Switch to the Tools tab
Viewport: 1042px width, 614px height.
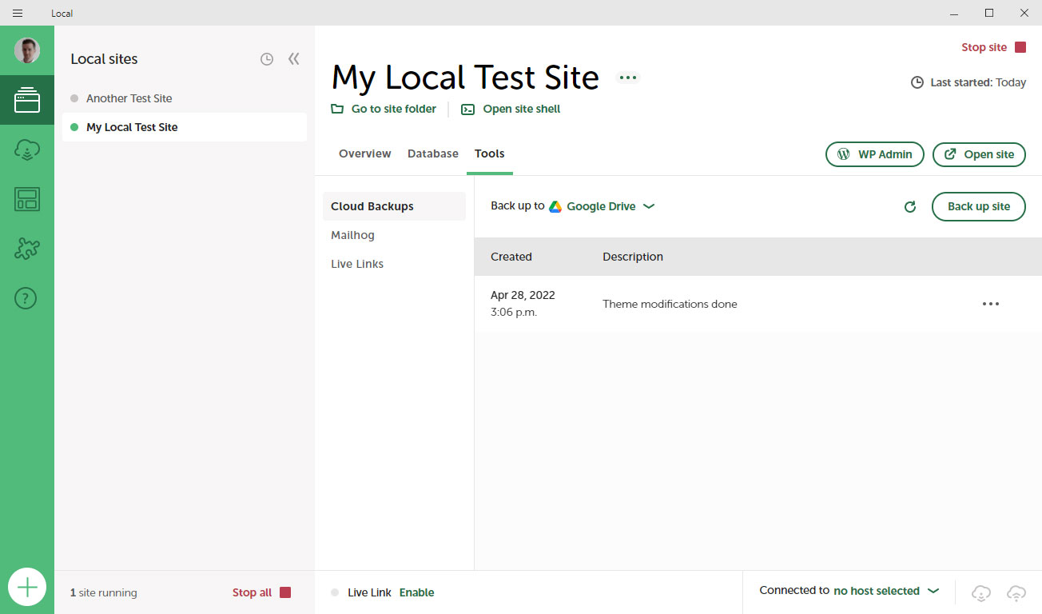(x=490, y=153)
